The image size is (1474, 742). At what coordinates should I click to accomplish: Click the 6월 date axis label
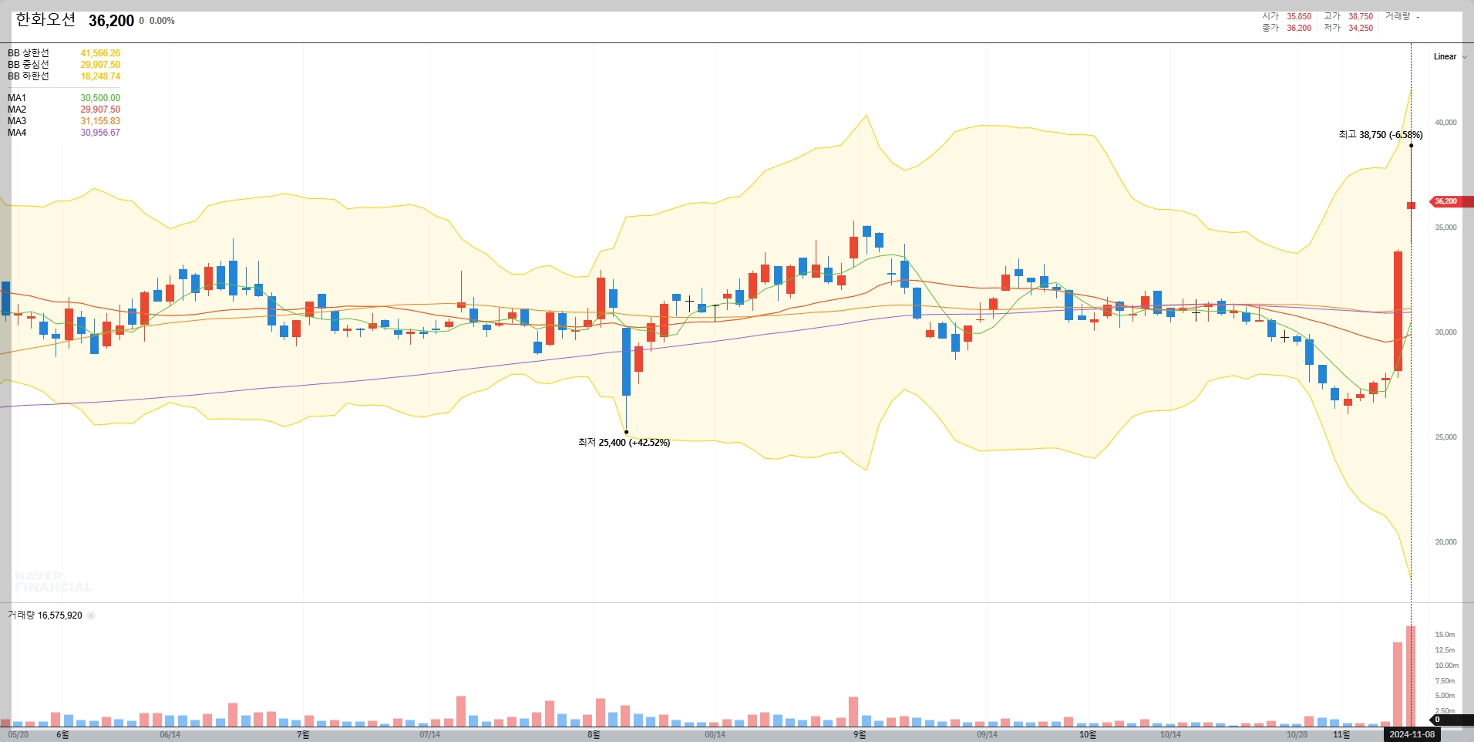point(62,734)
